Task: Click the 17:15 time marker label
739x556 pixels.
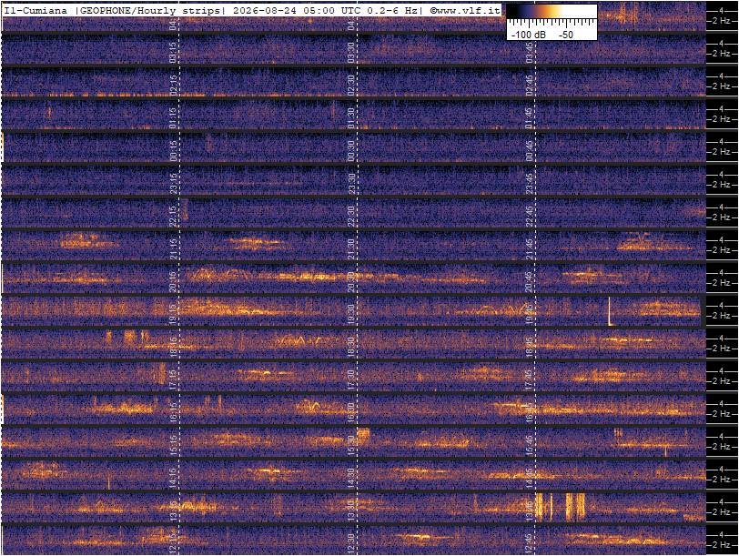Action: (x=173, y=379)
